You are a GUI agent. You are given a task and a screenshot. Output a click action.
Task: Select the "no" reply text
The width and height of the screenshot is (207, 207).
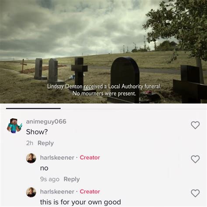44,168
